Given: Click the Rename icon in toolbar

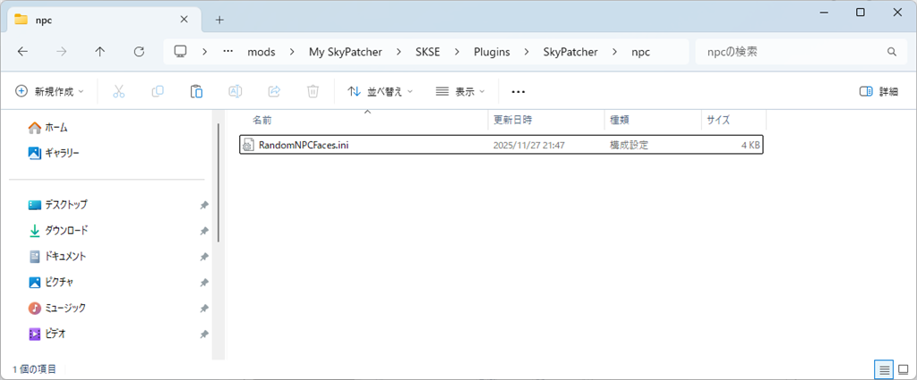Looking at the screenshot, I should pyautogui.click(x=236, y=91).
